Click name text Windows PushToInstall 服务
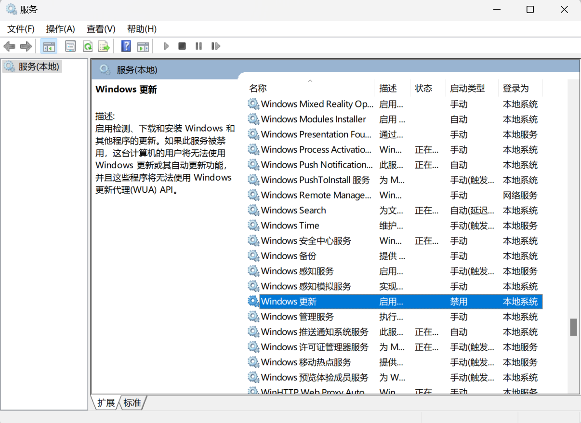Screen dimensions: 581x423 [316, 180]
